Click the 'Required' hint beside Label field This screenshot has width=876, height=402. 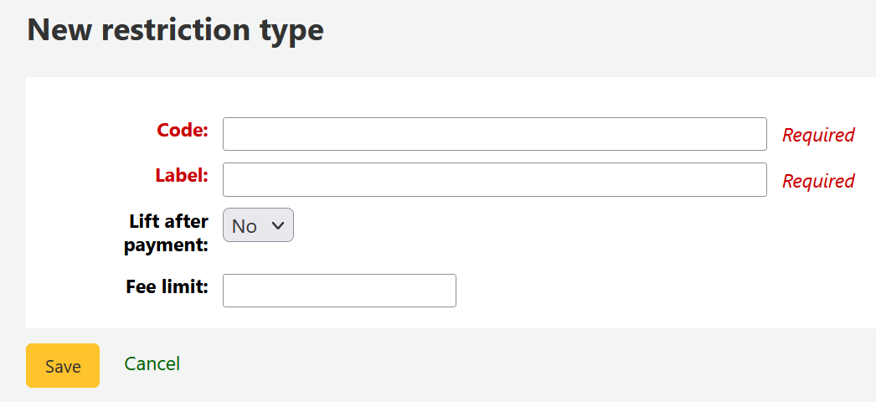pyautogui.click(x=817, y=181)
